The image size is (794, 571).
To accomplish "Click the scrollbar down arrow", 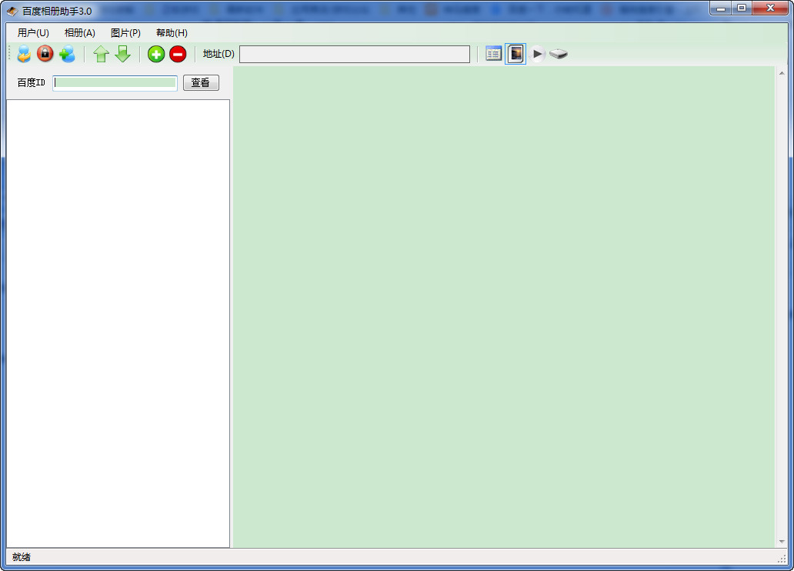I will click(782, 542).
